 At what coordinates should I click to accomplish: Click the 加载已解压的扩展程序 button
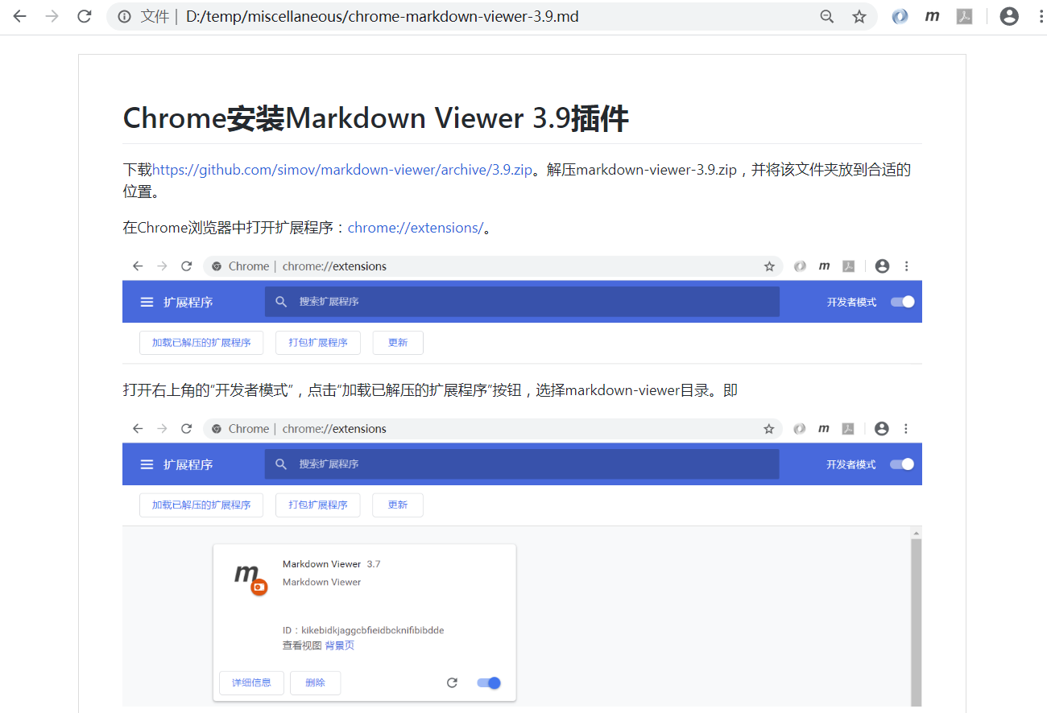tap(201, 342)
